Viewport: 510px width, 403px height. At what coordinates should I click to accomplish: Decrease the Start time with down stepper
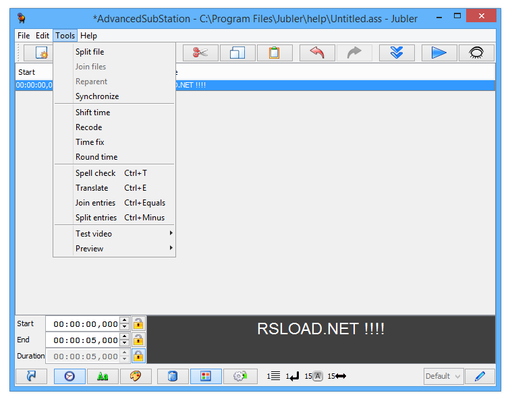pos(125,328)
